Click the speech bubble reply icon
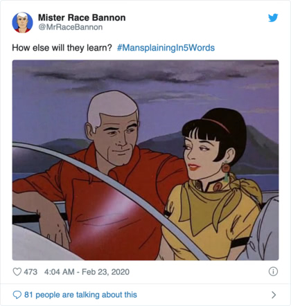The width and height of the screenshot is (291, 306). click(17, 295)
